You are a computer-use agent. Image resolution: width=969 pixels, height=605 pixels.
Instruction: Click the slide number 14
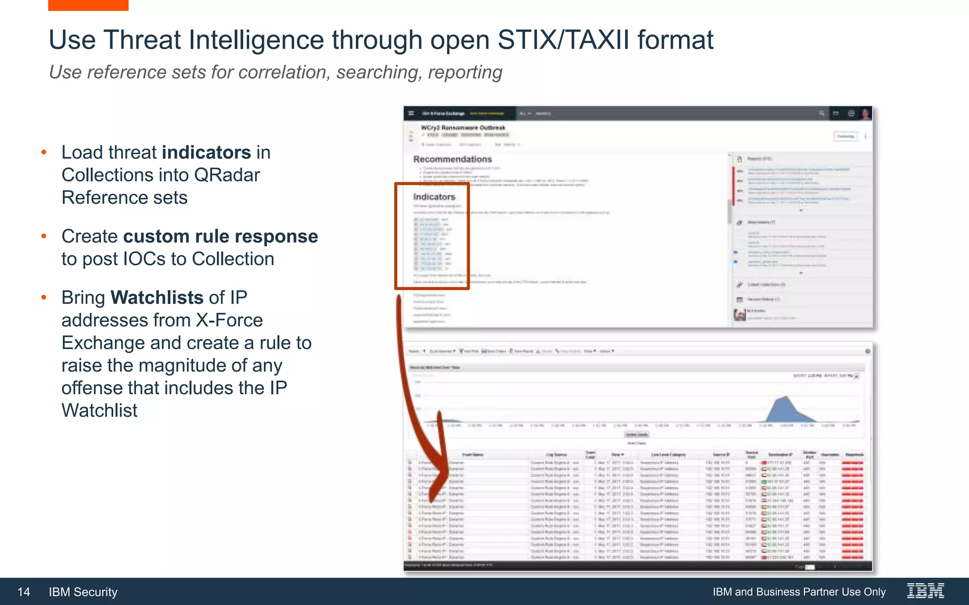point(24,592)
